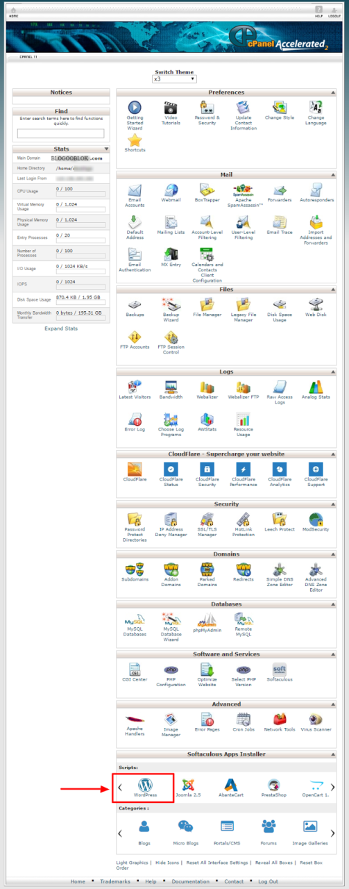
Task: Open MX Entry icon
Action: (x=171, y=255)
